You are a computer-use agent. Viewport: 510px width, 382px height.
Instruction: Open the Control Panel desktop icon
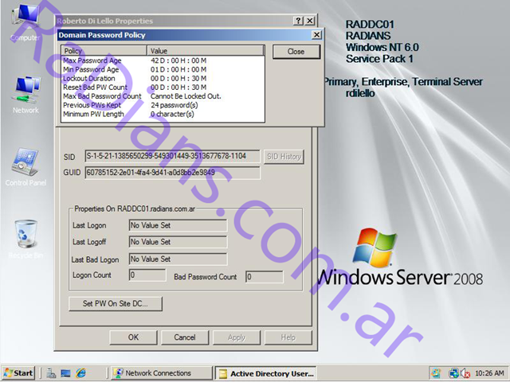25,165
